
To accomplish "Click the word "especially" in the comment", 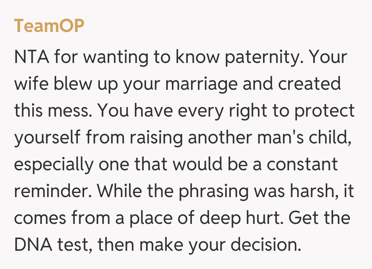I will tap(54, 164).
